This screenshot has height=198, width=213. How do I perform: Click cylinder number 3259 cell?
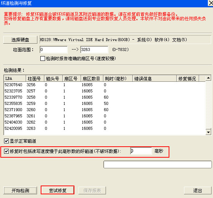tap(31, 103)
